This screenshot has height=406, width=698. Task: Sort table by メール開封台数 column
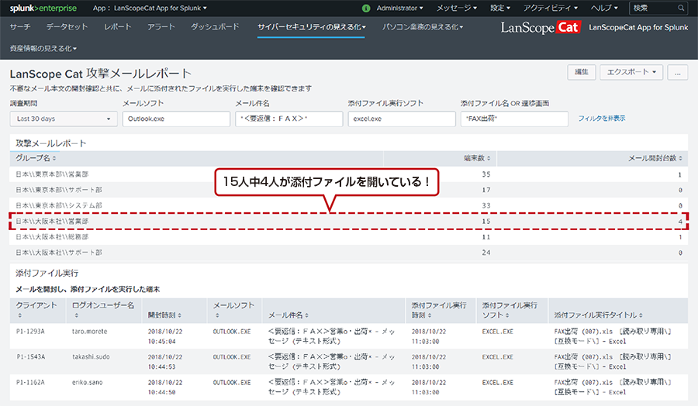pyautogui.click(x=655, y=158)
